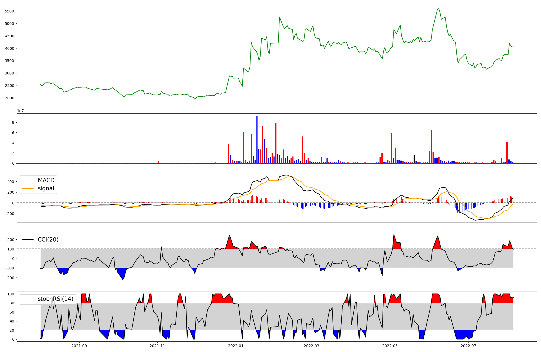This screenshot has width=541, height=352.
Task: Click the 2022-01 x-axis date label
Action: (x=236, y=346)
